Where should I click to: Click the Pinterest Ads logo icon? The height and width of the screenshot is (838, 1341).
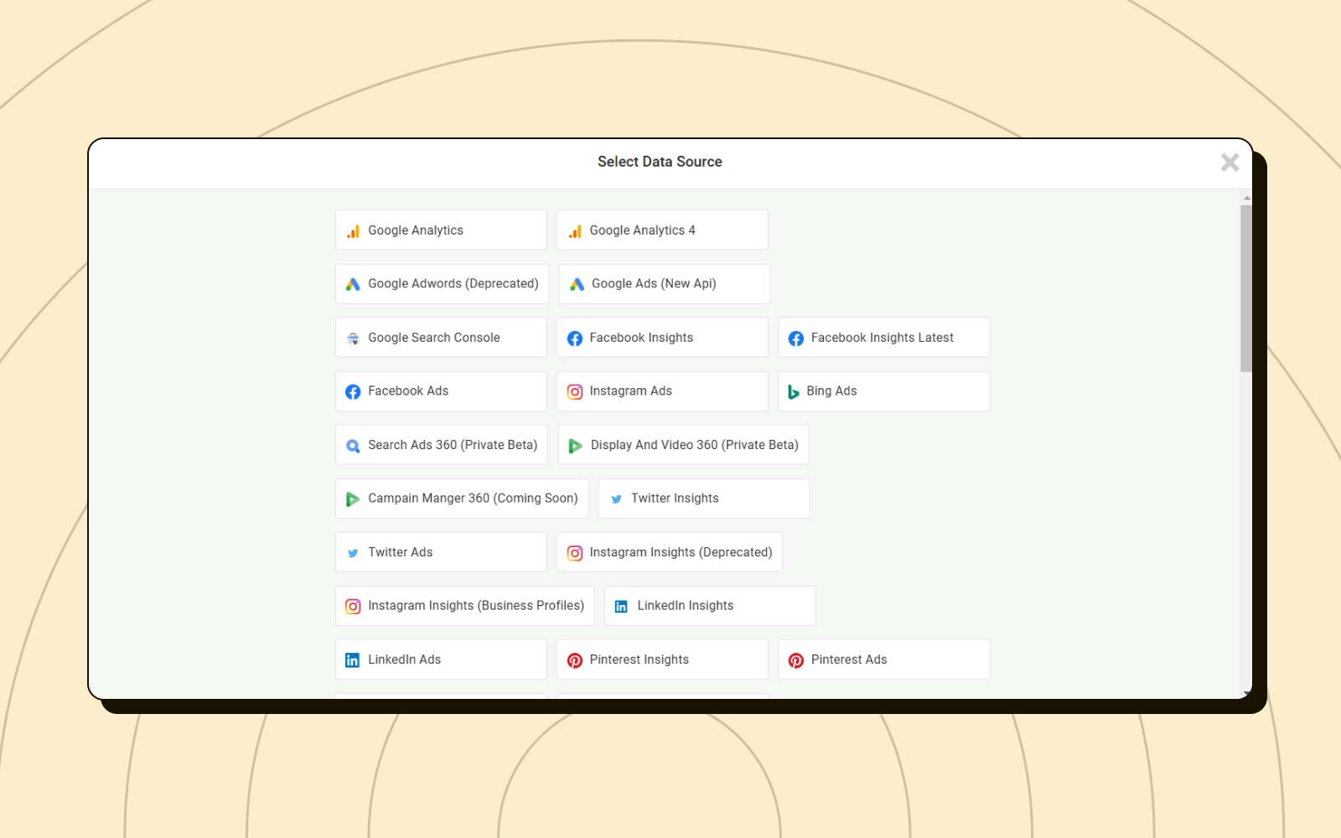pos(796,660)
